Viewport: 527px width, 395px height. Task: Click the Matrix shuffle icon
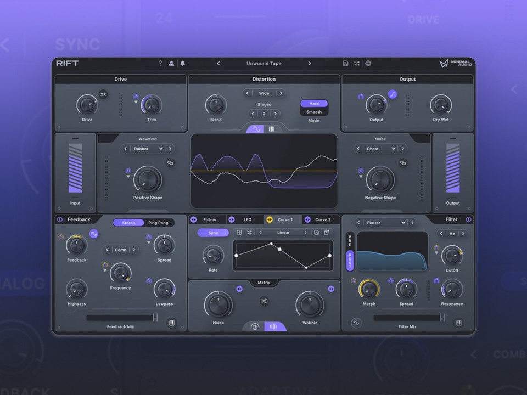(264, 301)
